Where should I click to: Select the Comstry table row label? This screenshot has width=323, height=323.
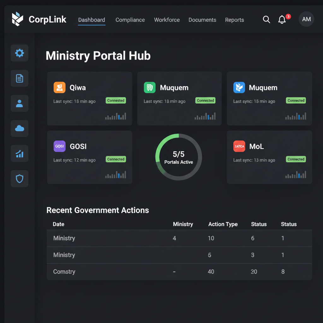tap(64, 272)
